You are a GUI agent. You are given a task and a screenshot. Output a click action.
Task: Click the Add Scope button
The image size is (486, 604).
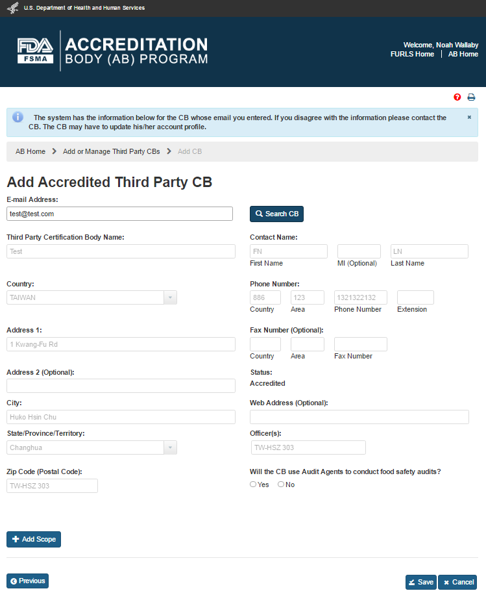coord(34,539)
